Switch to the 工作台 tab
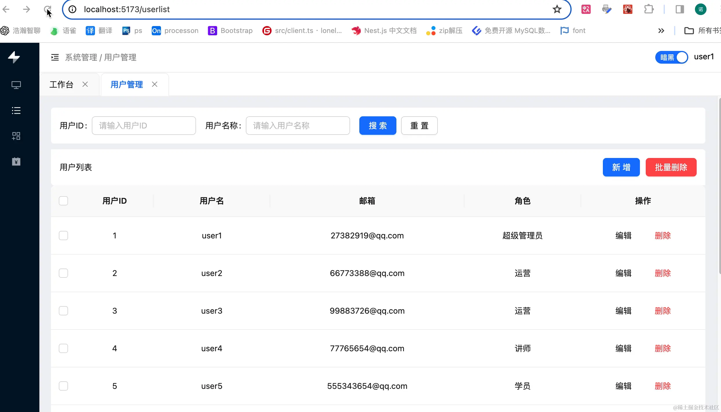The width and height of the screenshot is (721, 412). (61, 84)
